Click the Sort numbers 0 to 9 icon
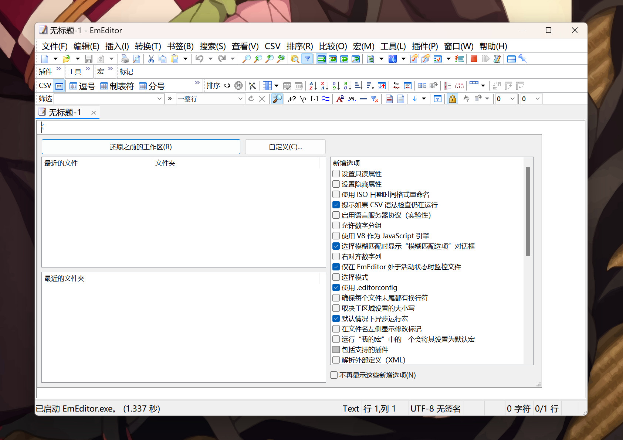Image resolution: width=623 pixels, height=440 pixels. point(336,86)
